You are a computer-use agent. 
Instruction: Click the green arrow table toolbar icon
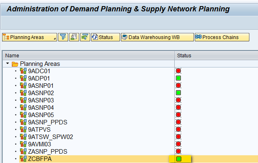85,37
